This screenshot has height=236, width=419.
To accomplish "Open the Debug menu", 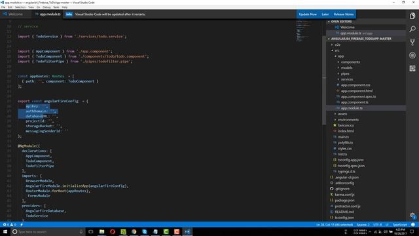I will (46, 7).
